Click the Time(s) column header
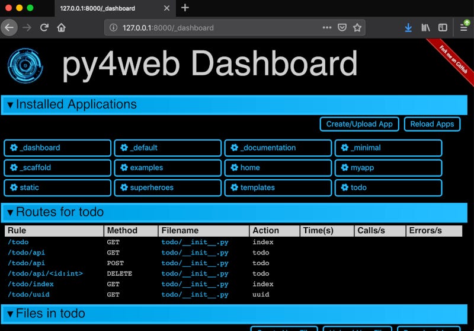The width and height of the screenshot is (474, 331). pos(327,231)
